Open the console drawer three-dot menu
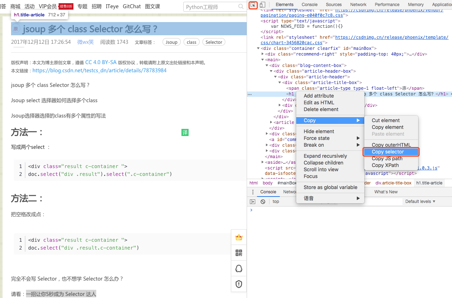 (x=253, y=192)
